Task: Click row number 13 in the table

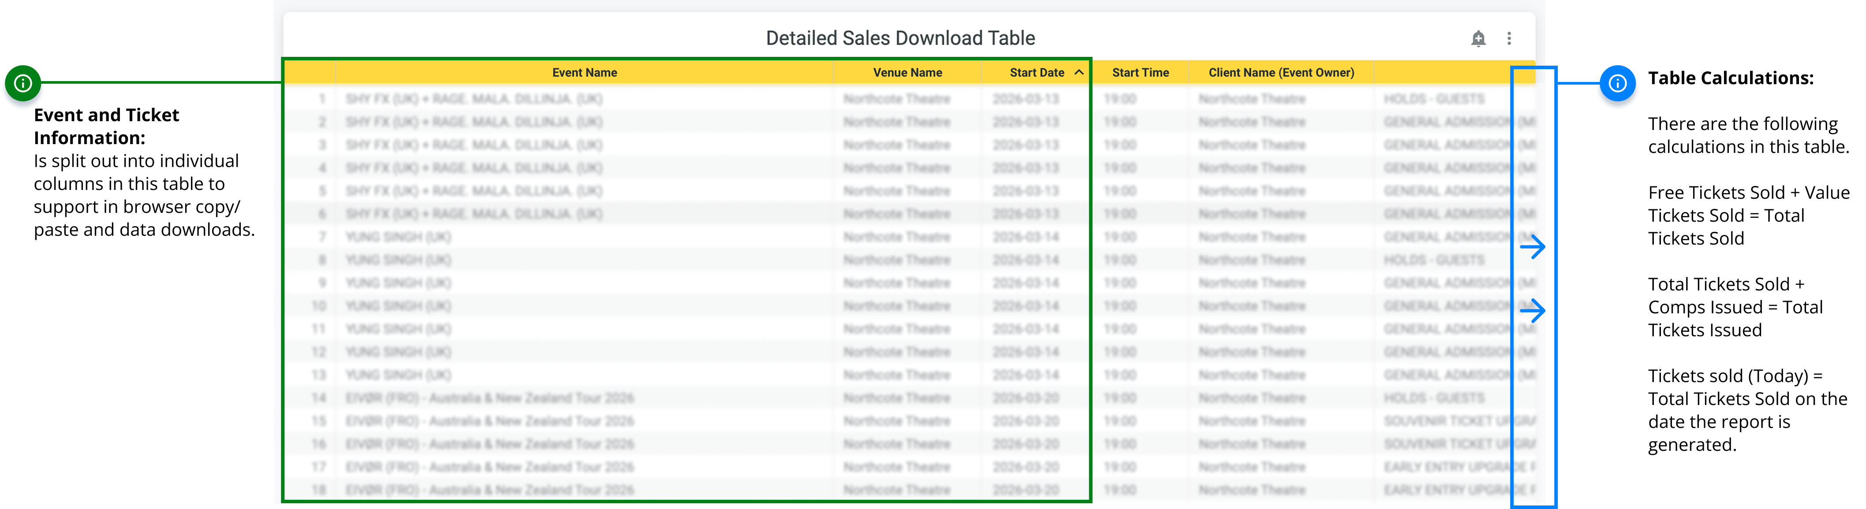Action: [x=319, y=375]
